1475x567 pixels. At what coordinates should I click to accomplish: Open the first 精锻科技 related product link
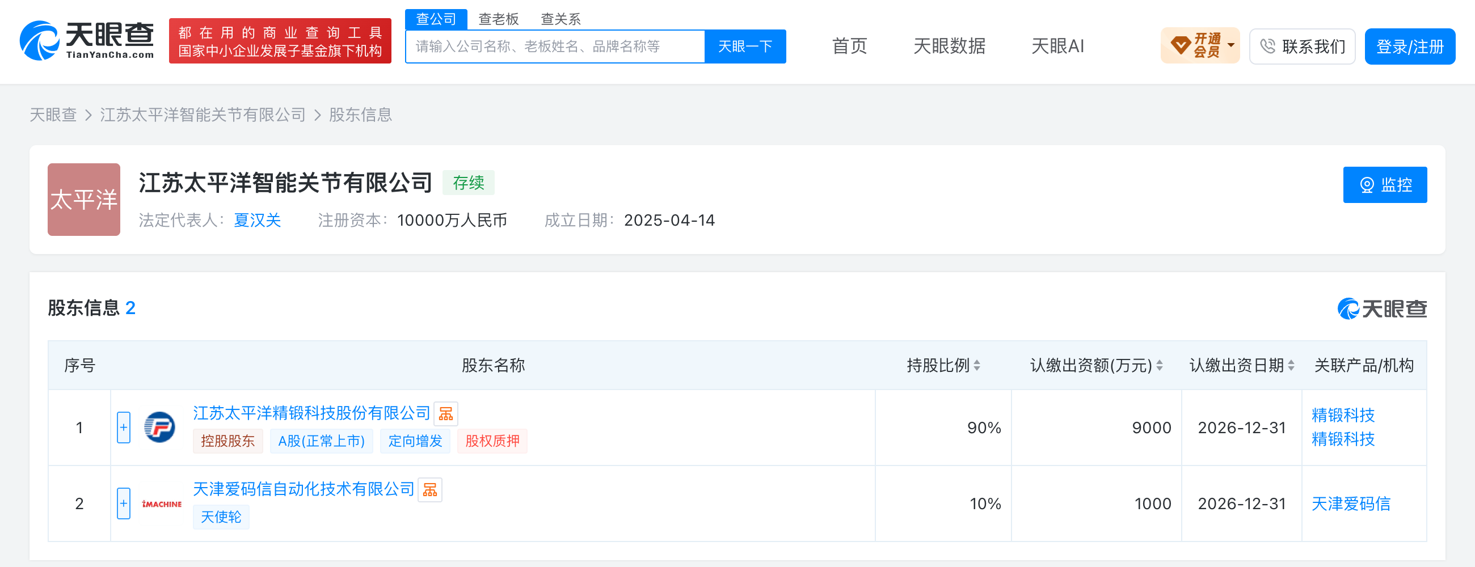[x=1343, y=415]
